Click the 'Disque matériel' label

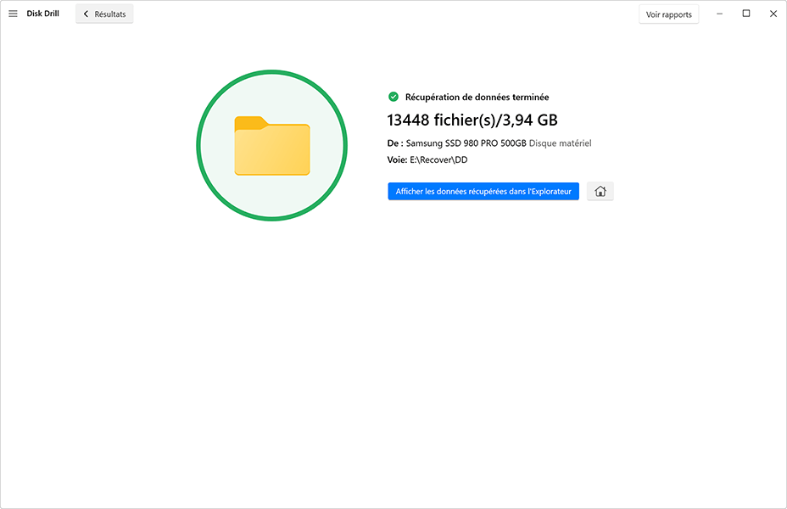point(560,143)
